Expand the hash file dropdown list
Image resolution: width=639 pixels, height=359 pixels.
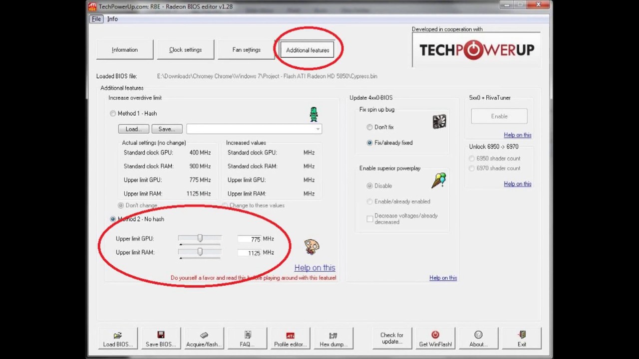coord(318,129)
